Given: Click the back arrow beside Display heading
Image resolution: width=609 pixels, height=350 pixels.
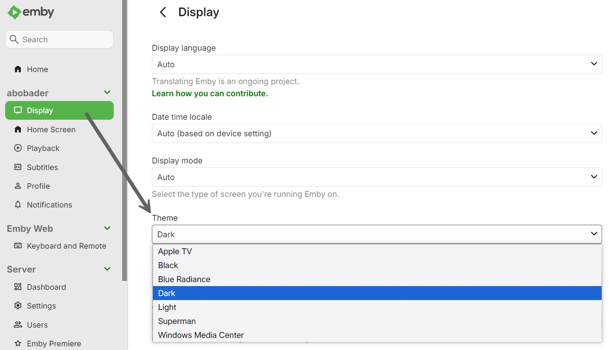Looking at the screenshot, I should (163, 12).
